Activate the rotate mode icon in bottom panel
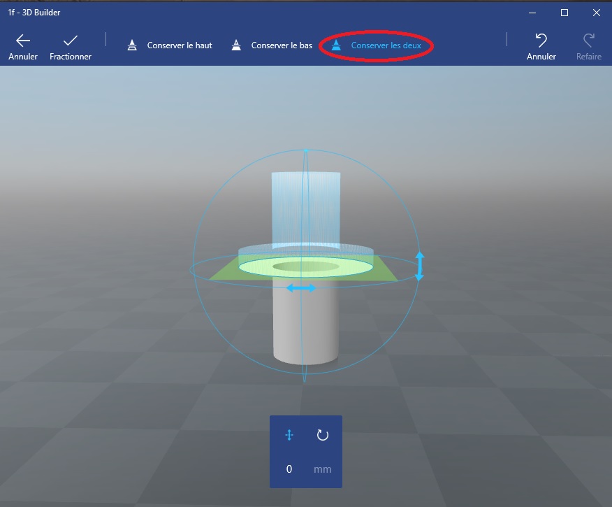This screenshot has height=507, width=612. [x=322, y=435]
